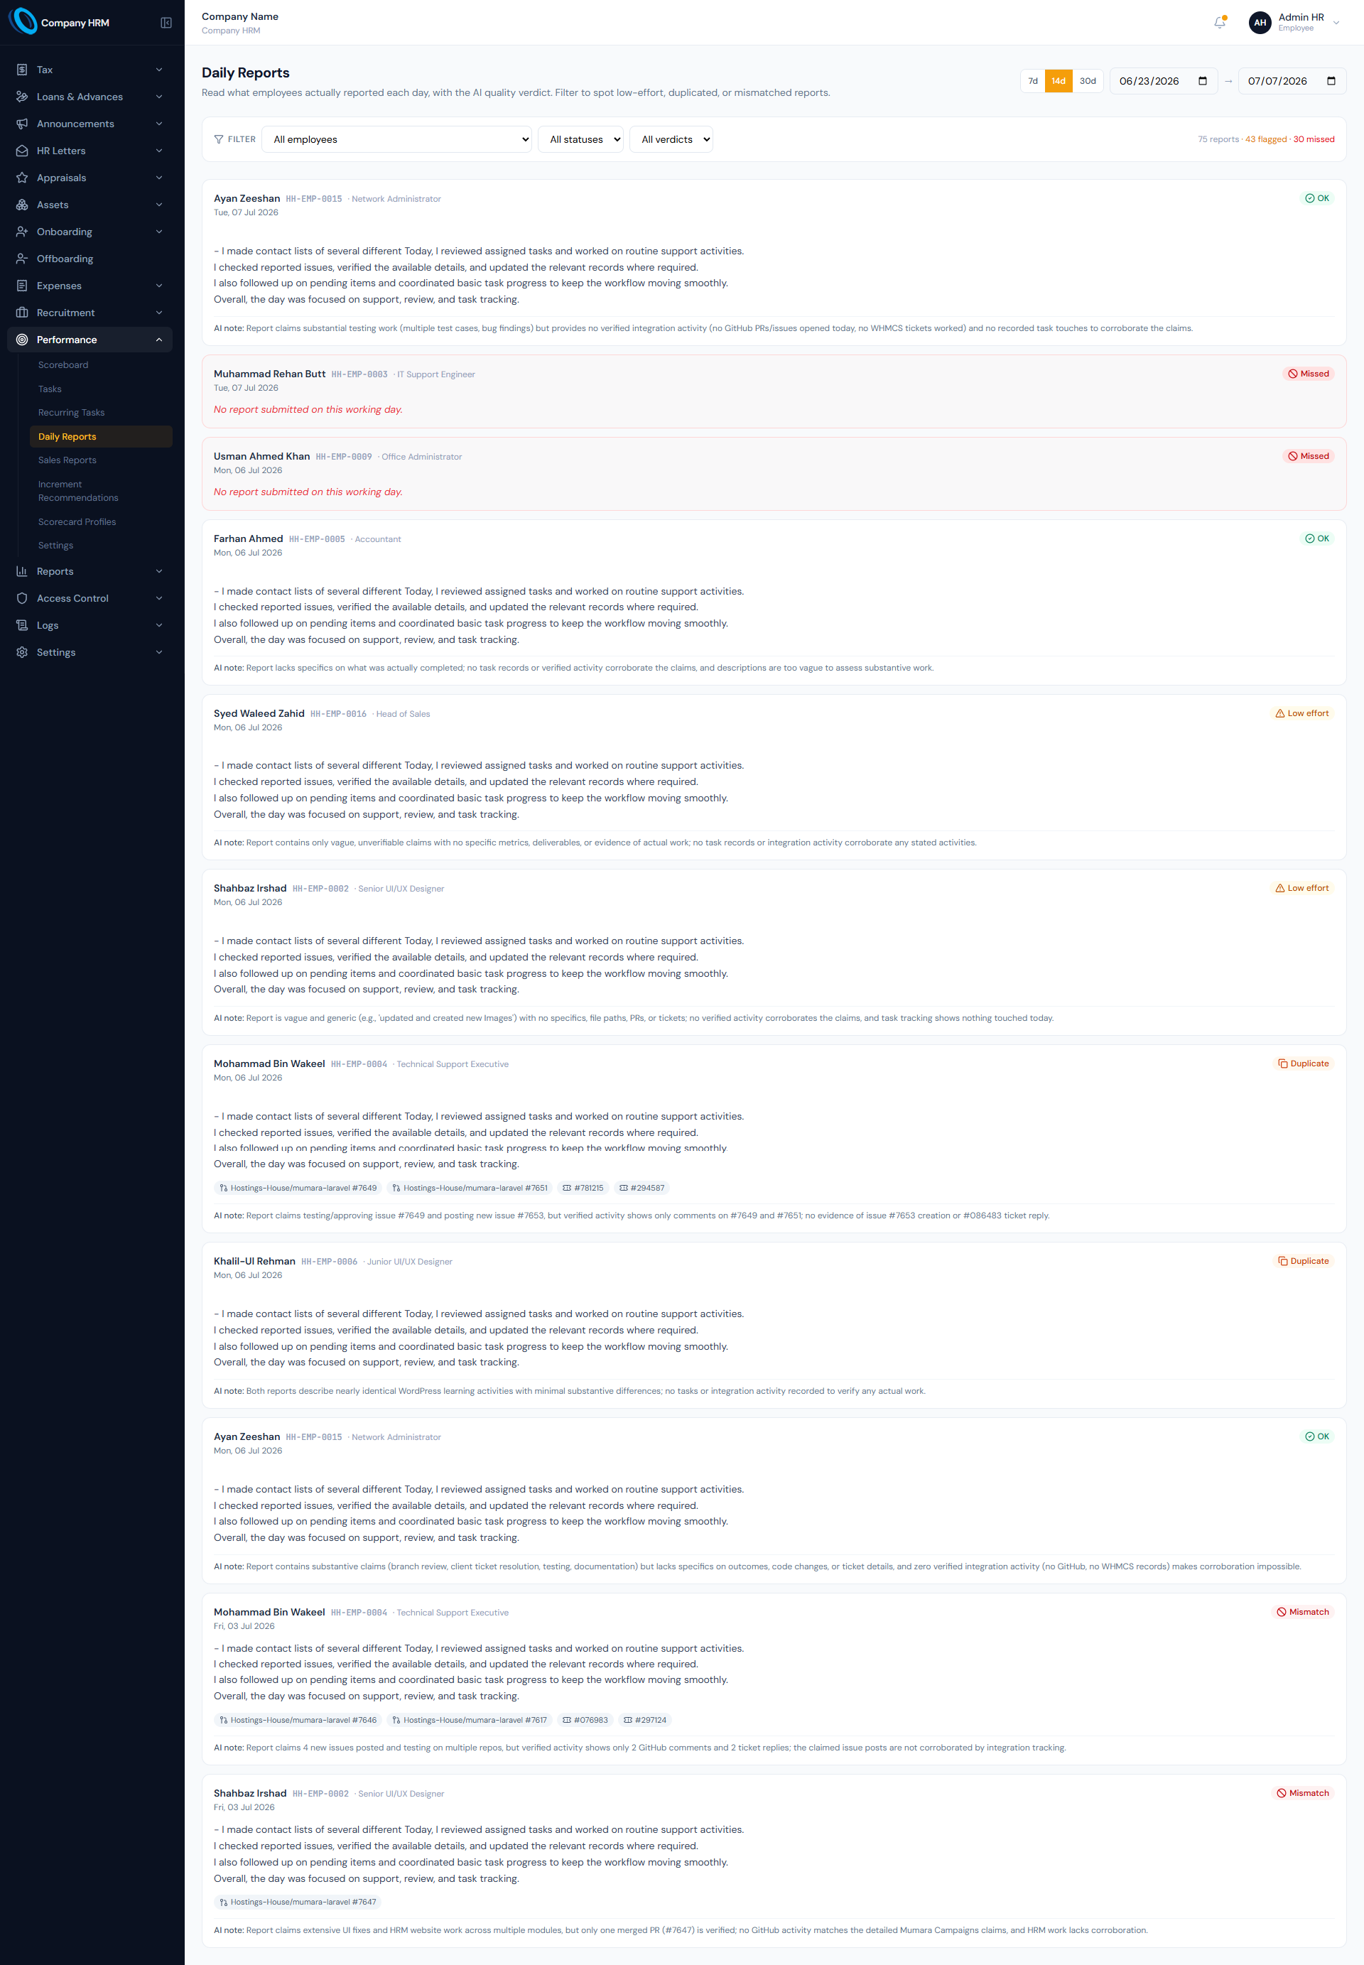
Task: Click PR chip mumara-laravel #7647
Action: (298, 1902)
